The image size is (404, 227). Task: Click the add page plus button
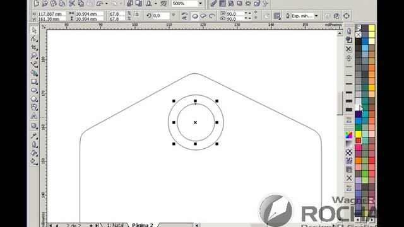coord(91,225)
